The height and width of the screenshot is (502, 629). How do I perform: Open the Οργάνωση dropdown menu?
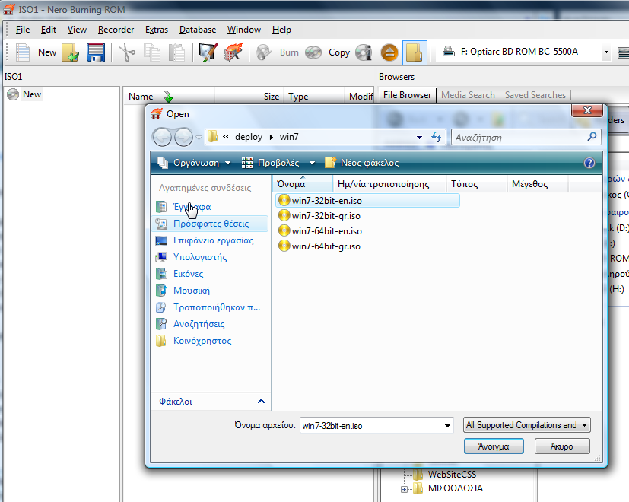(194, 163)
